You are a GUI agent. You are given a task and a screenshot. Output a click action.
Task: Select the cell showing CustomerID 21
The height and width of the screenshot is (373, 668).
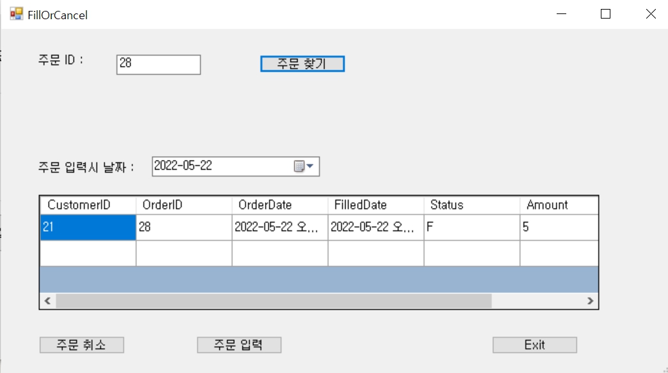coord(86,227)
